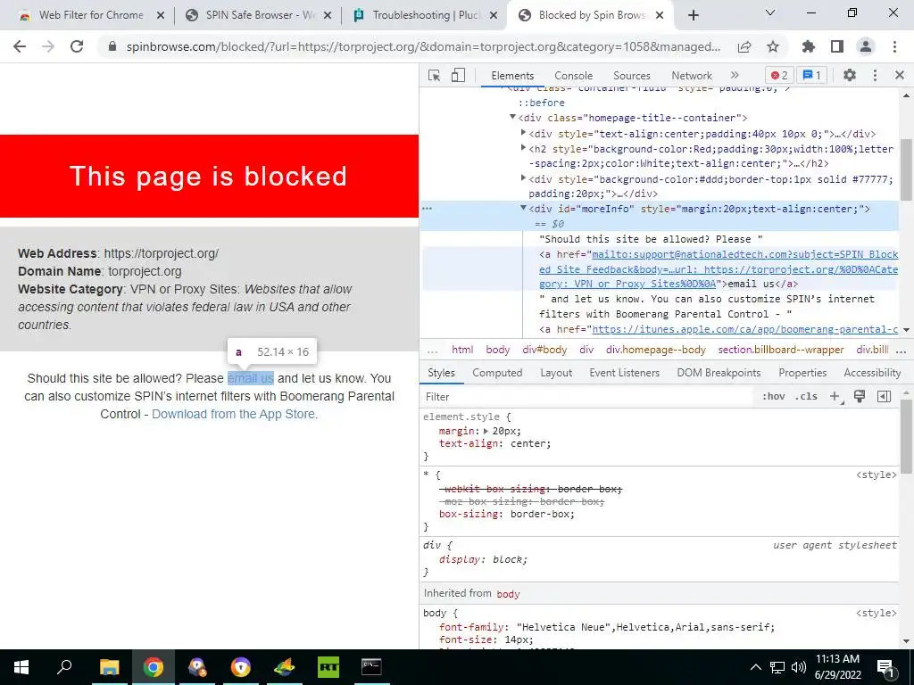Screen dimensions: 914x685
Task: Open a new browser tab
Action: click(x=693, y=16)
